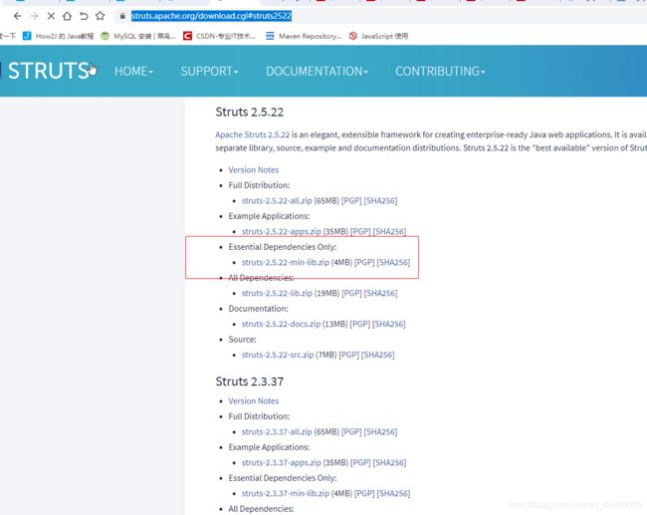Expand the DOCUMENTATION menu
The image size is (647, 515).
[x=317, y=71]
